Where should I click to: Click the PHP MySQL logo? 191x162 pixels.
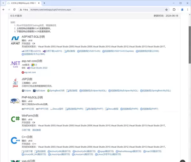pyautogui.click(x=15, y=101)
